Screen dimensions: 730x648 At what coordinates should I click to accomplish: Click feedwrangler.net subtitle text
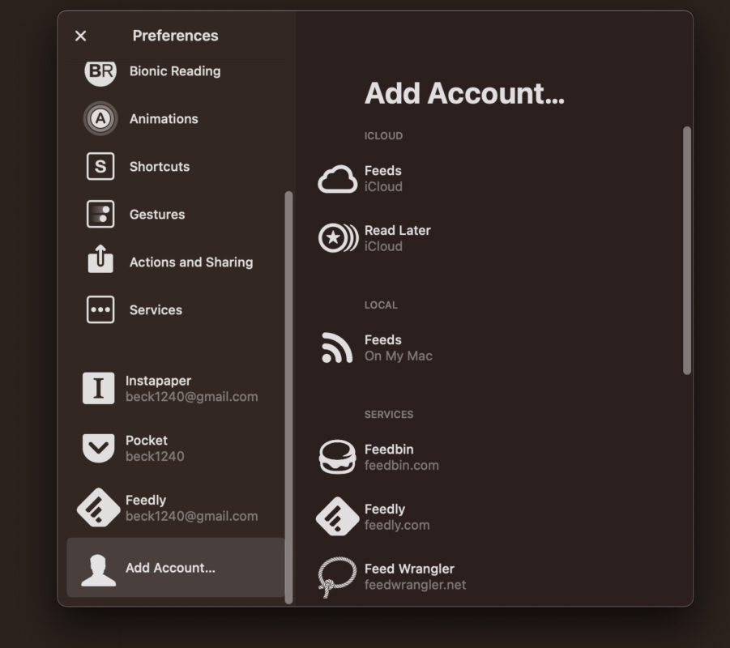click(416, 585)
